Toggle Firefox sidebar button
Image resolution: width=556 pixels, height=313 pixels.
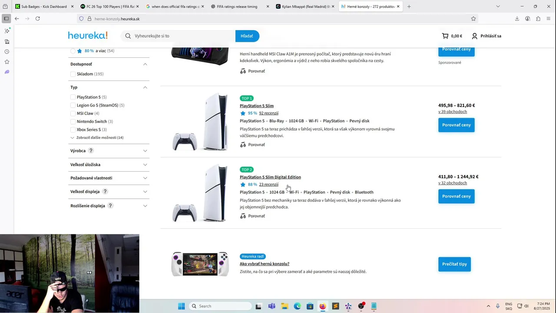pos(6,19)
